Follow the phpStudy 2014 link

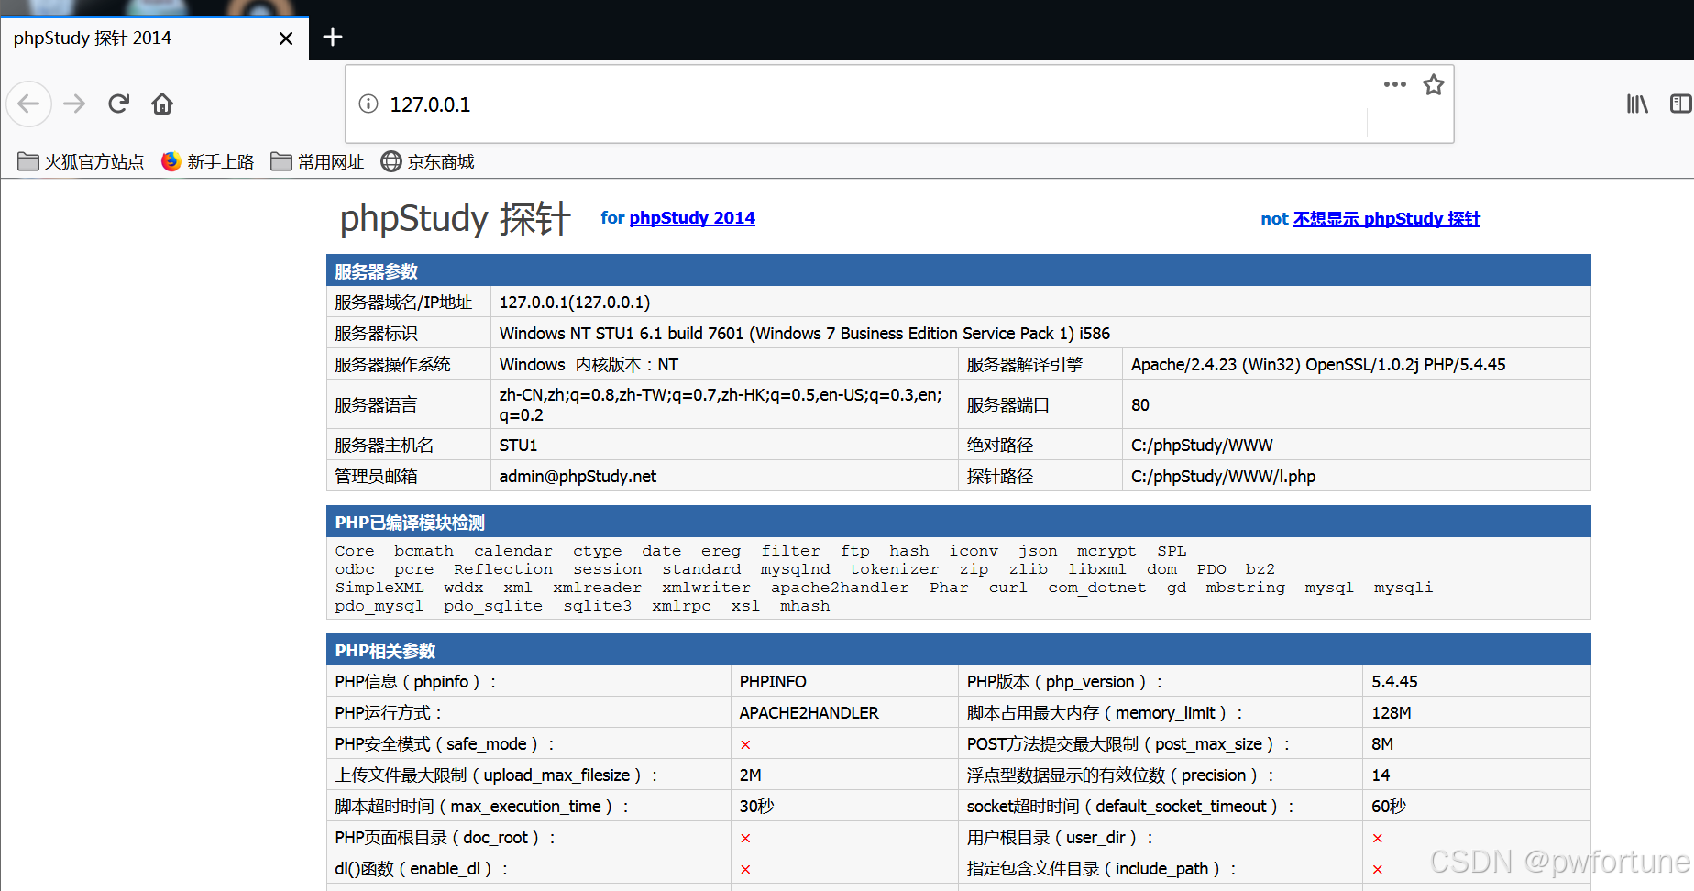(x=692, y=218)
